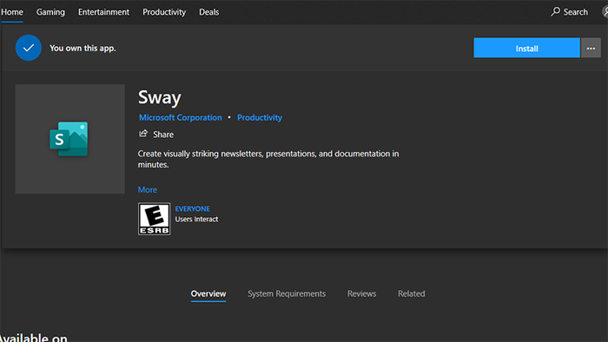This screenshot has height=342, width=608.
Task: Click the Sway app logo thumbnail
Action: point(69,139)
